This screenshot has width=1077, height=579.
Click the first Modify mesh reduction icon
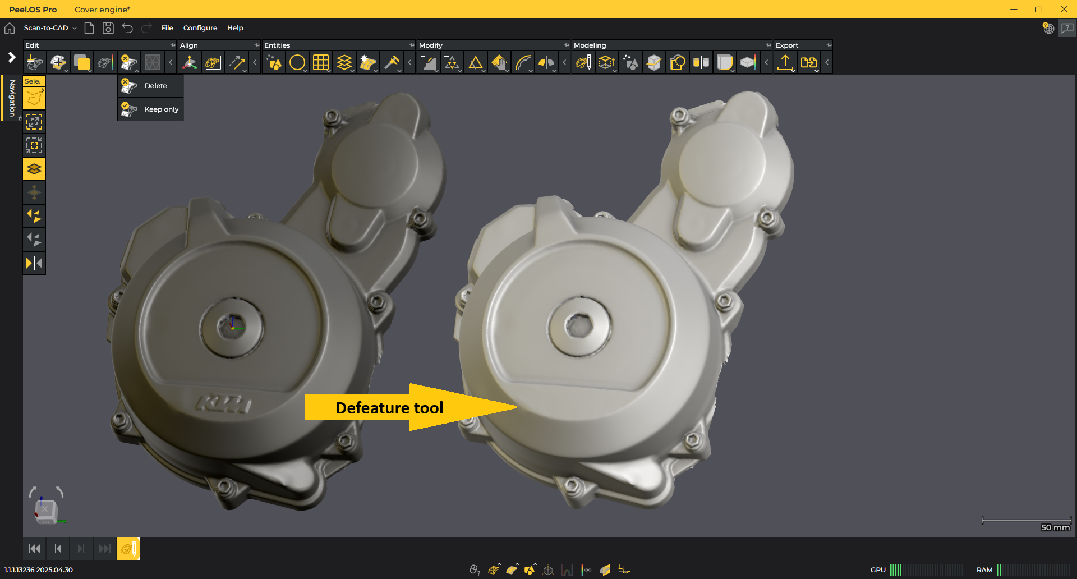pyautogui.click(x=429, y=63)
